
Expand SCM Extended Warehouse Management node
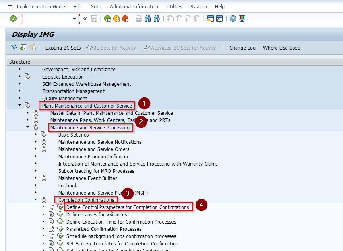coord(19,83)
